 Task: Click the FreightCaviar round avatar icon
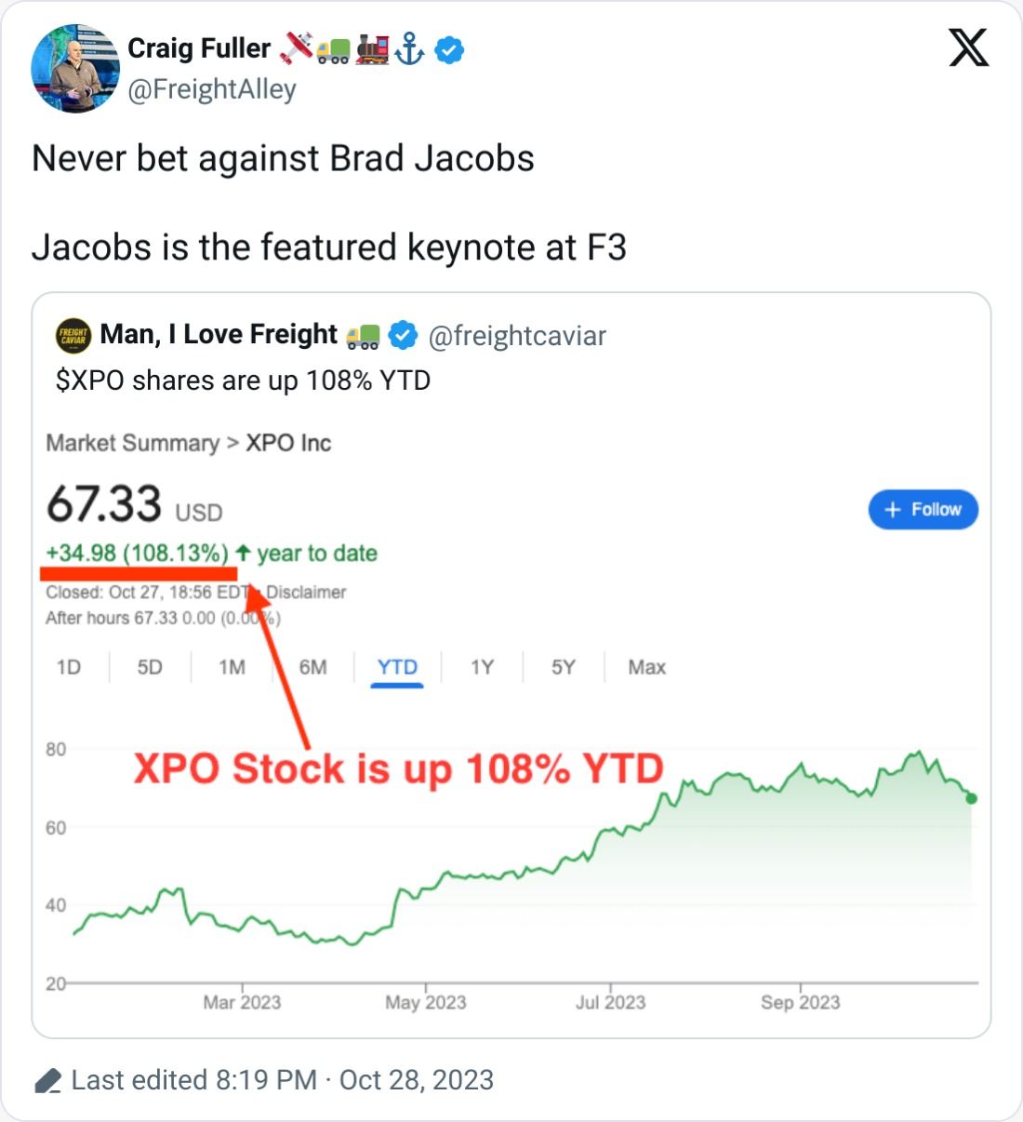point(73,336)
